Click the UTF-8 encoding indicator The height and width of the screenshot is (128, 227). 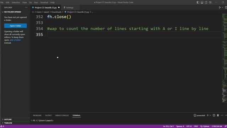(189, 127)
